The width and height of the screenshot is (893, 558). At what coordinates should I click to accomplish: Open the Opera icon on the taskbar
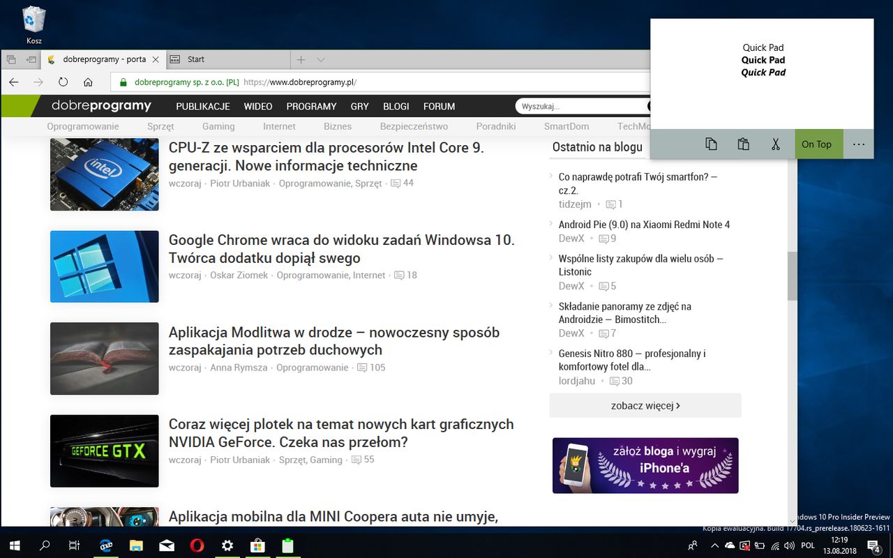(x=197, y=545)
